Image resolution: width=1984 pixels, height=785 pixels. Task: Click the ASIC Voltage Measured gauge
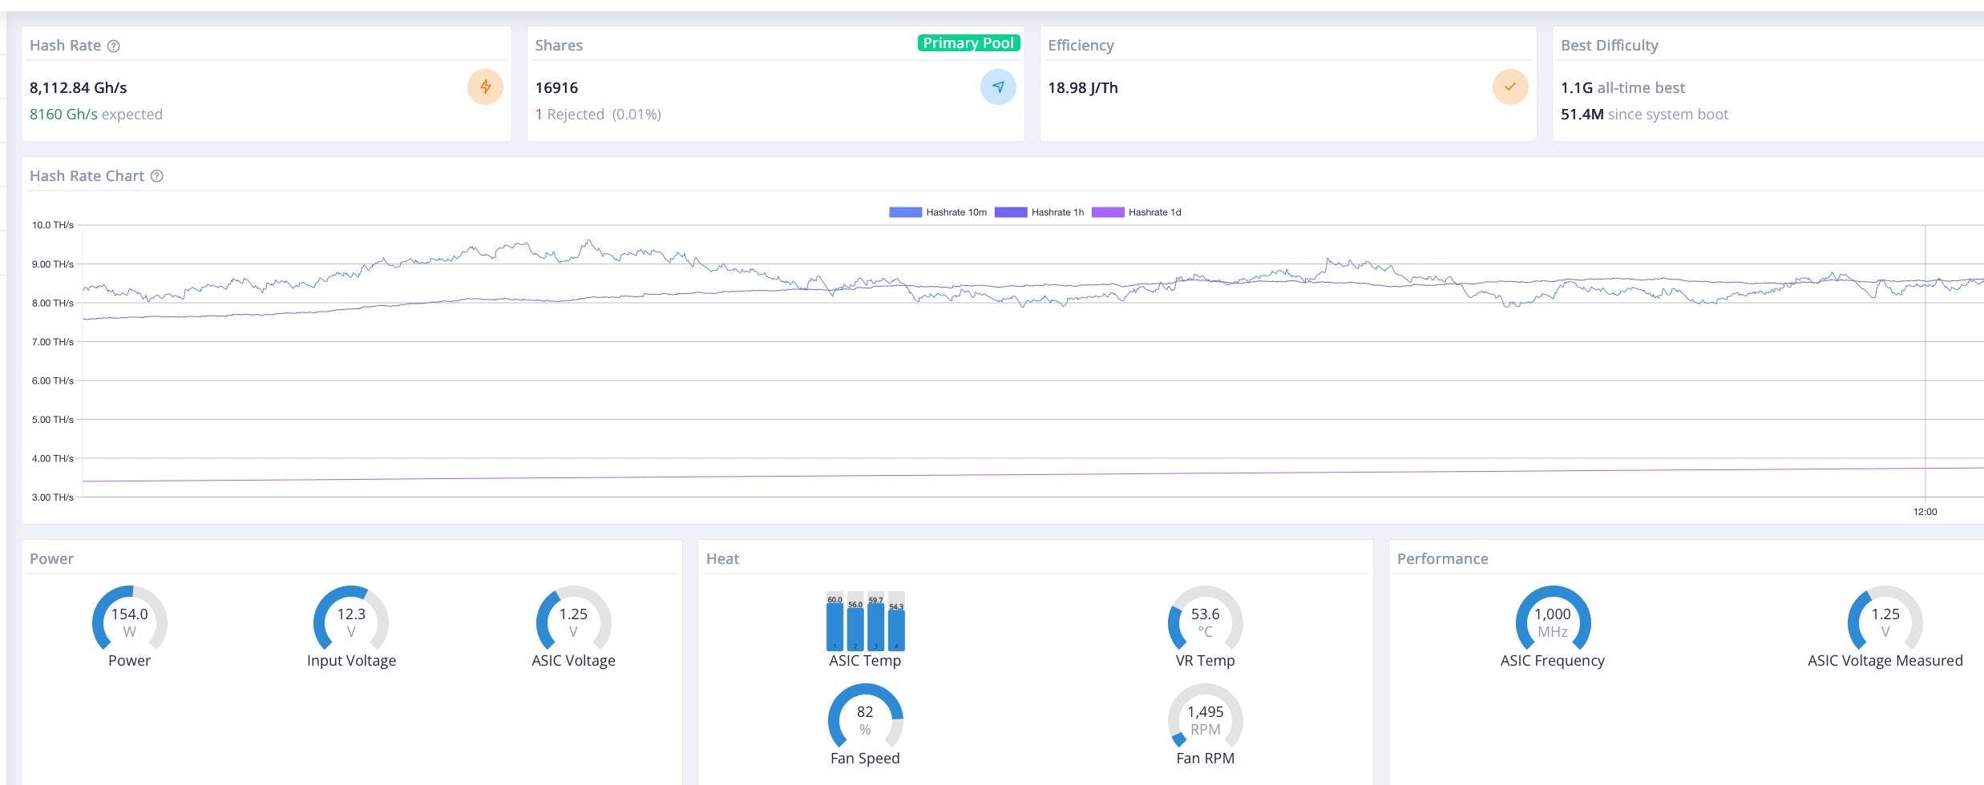point(1885,622)
